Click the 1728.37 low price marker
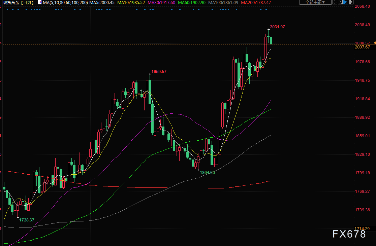Screen dimensions: 376x246 [x=27, y=219]
